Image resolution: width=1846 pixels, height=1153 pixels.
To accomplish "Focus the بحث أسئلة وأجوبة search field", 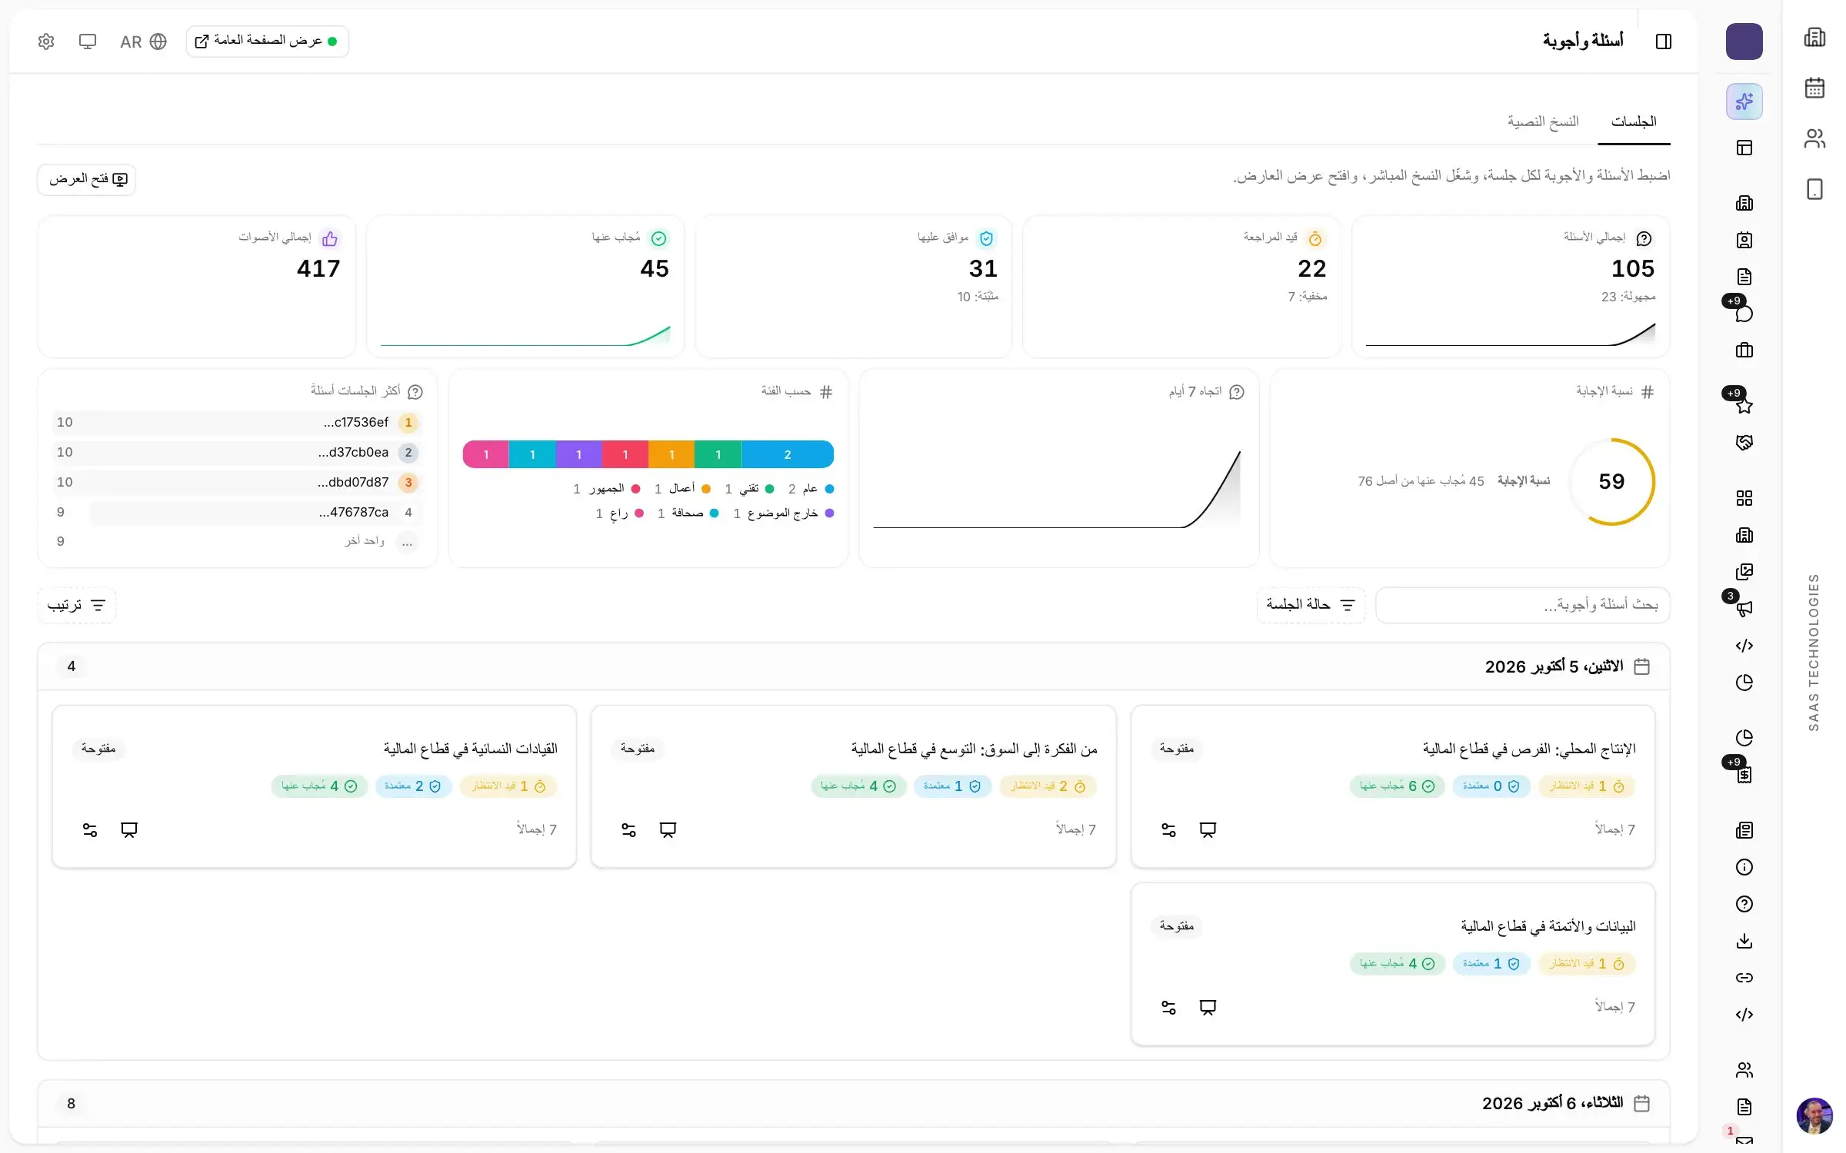I will [x=1522, y=606].
